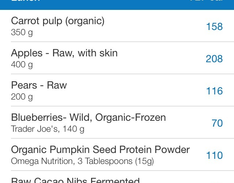The image size is (234, 183).
Task: Select the 400 g apples serving text
Action: (22, 65)
